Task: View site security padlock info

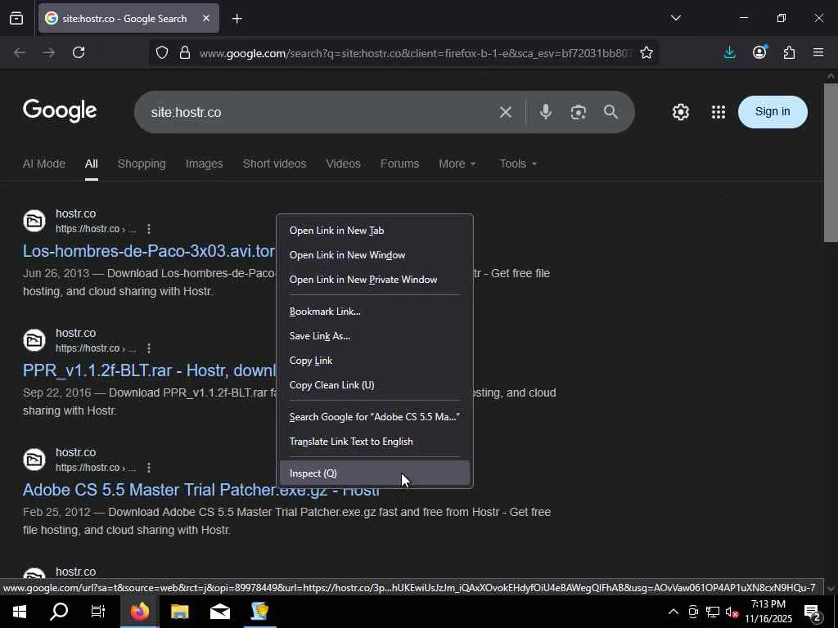Action: tap(185, 52)
